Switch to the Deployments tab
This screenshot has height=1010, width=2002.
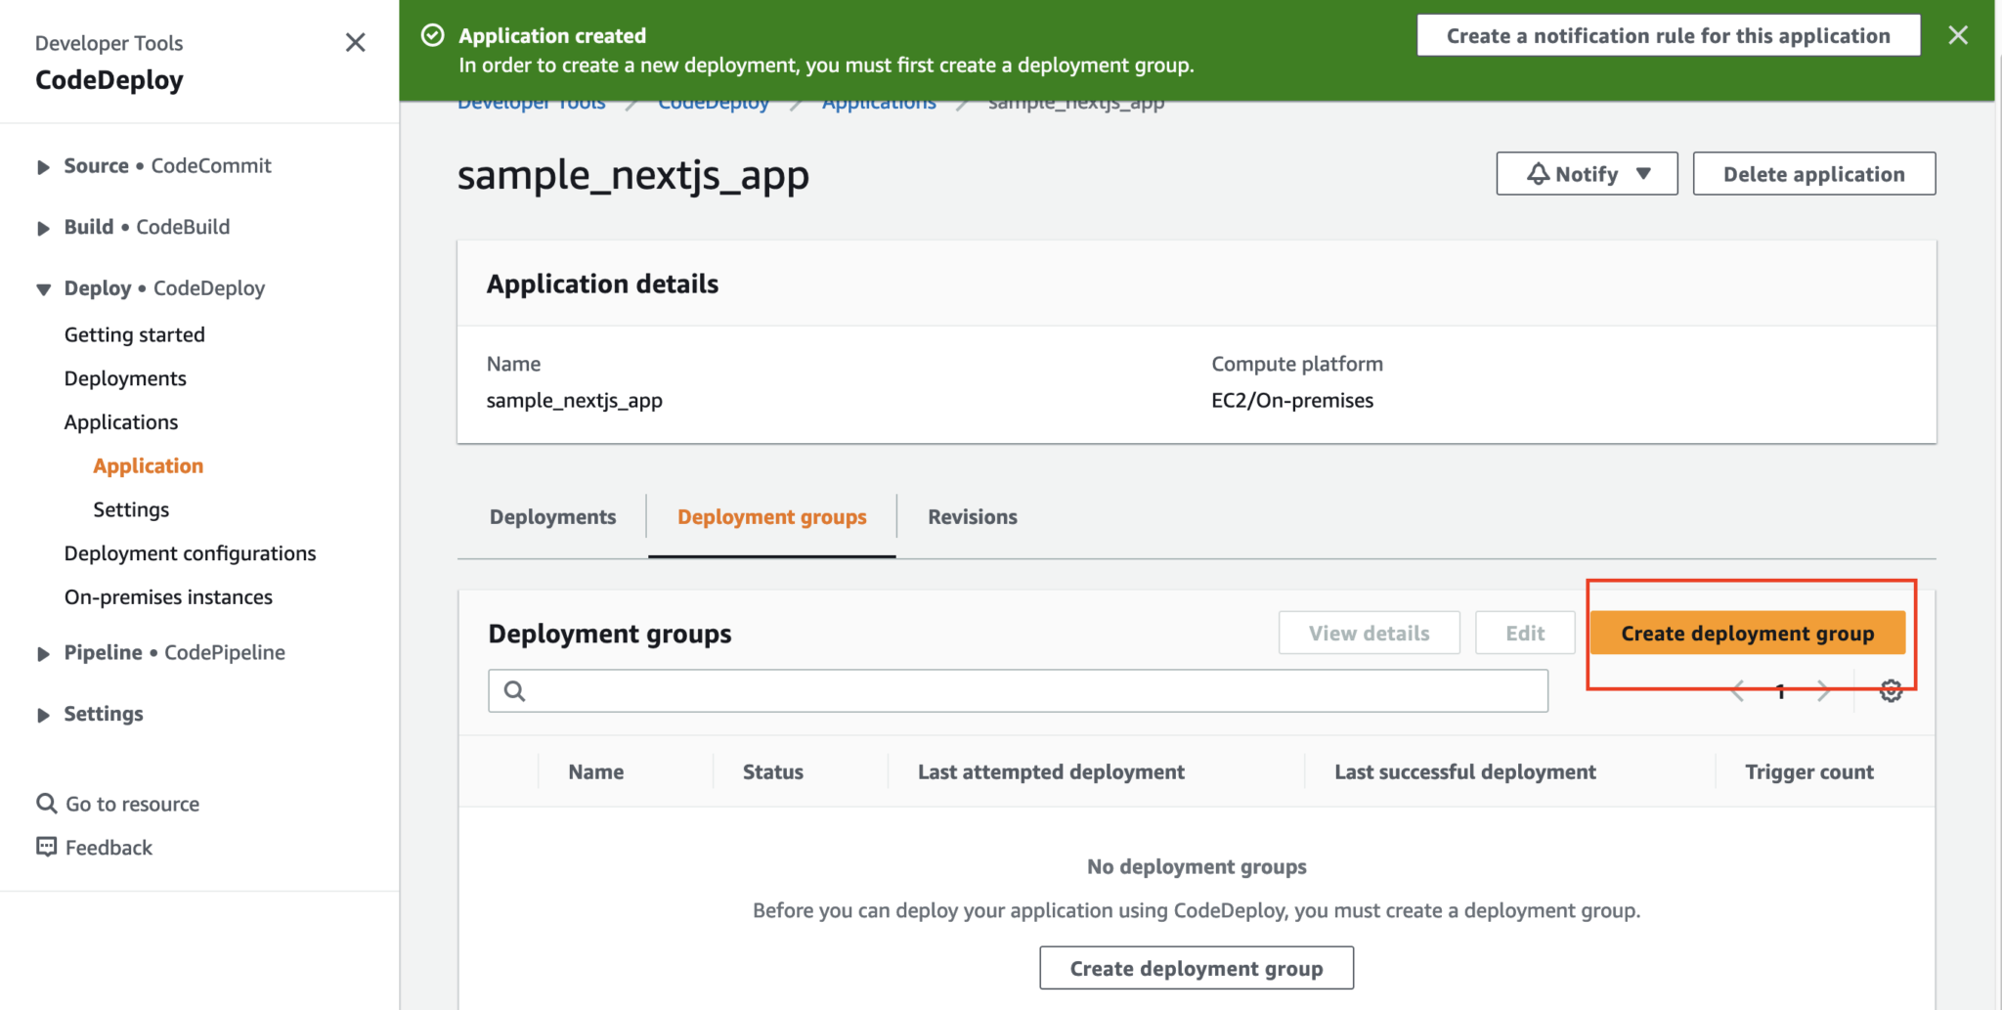click(x=552, y=517)
